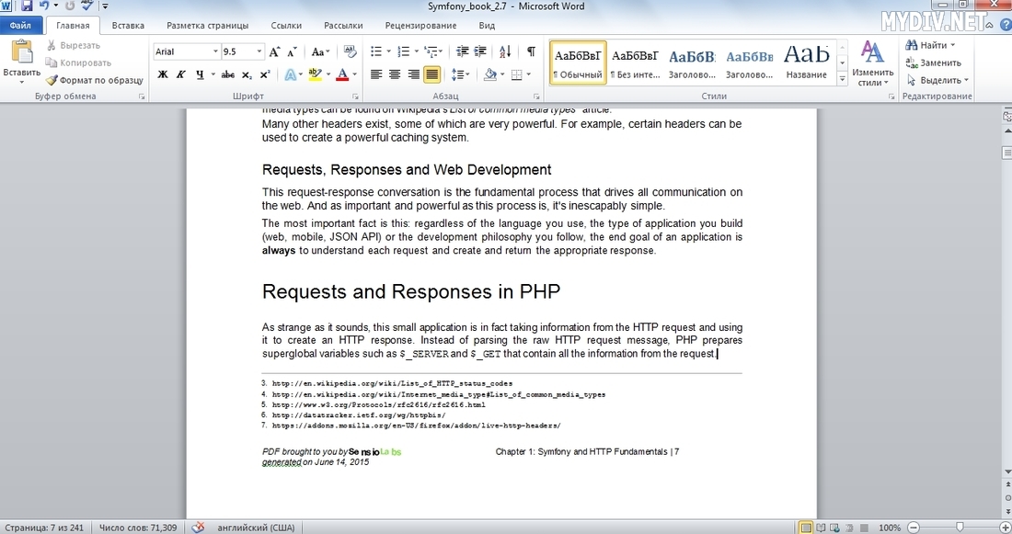Screen dimensions: 1012x534
Task: Toggle show paragraph marks (¶)
Action: (x=531, y=52)
